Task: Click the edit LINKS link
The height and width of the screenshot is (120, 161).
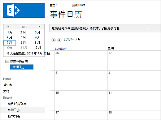Action: 79,5
